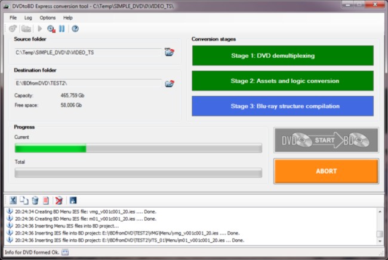Open the Options menu

48,18
